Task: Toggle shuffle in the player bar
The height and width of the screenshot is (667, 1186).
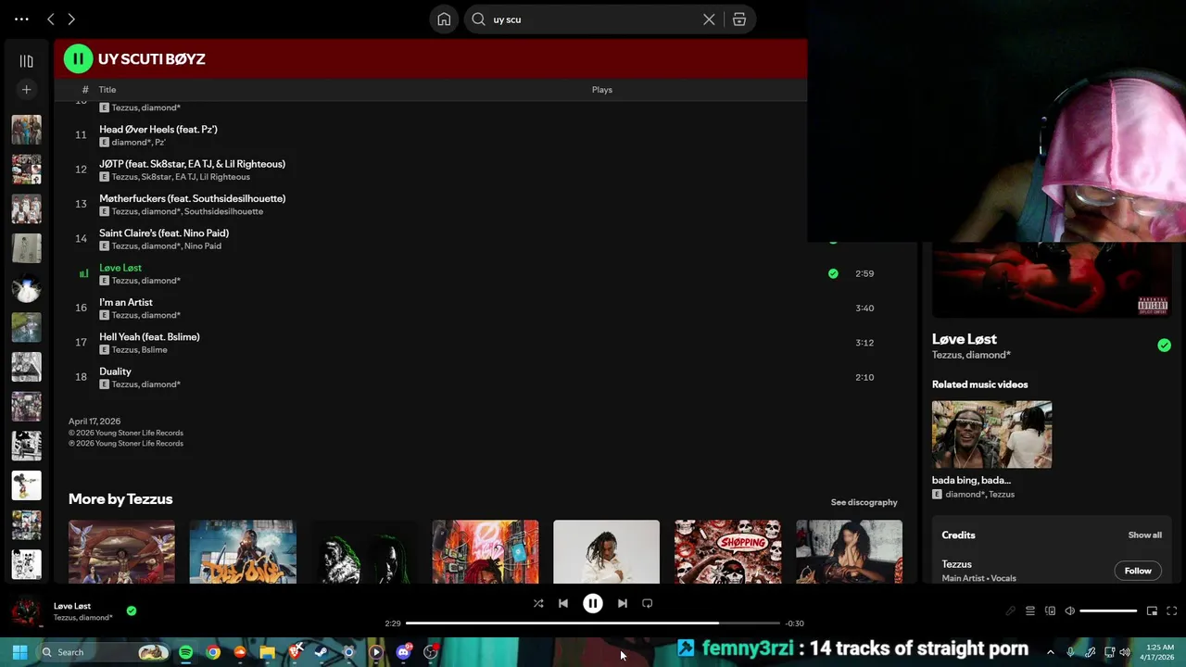Action: pyautogui.click(x=538, y=603)
